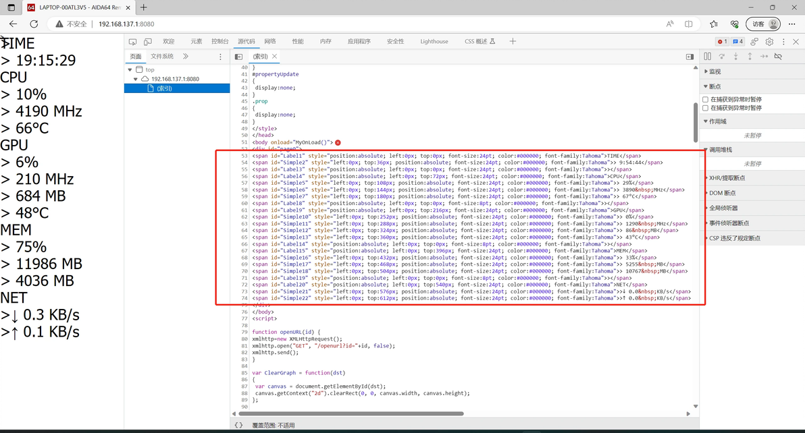
Task: Open the Favorites list
Action: (714, 24)
